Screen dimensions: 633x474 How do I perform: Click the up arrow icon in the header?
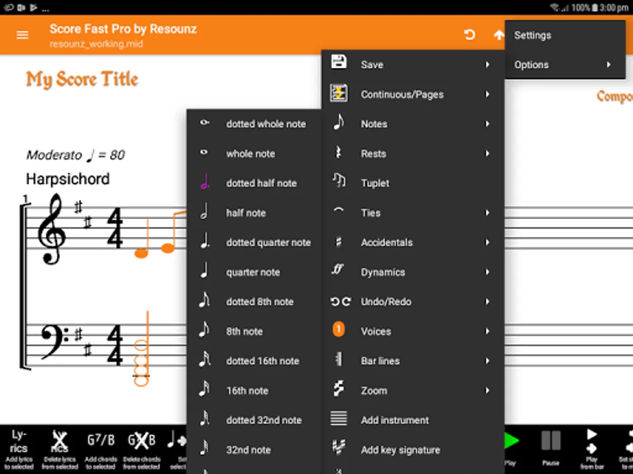498,35
